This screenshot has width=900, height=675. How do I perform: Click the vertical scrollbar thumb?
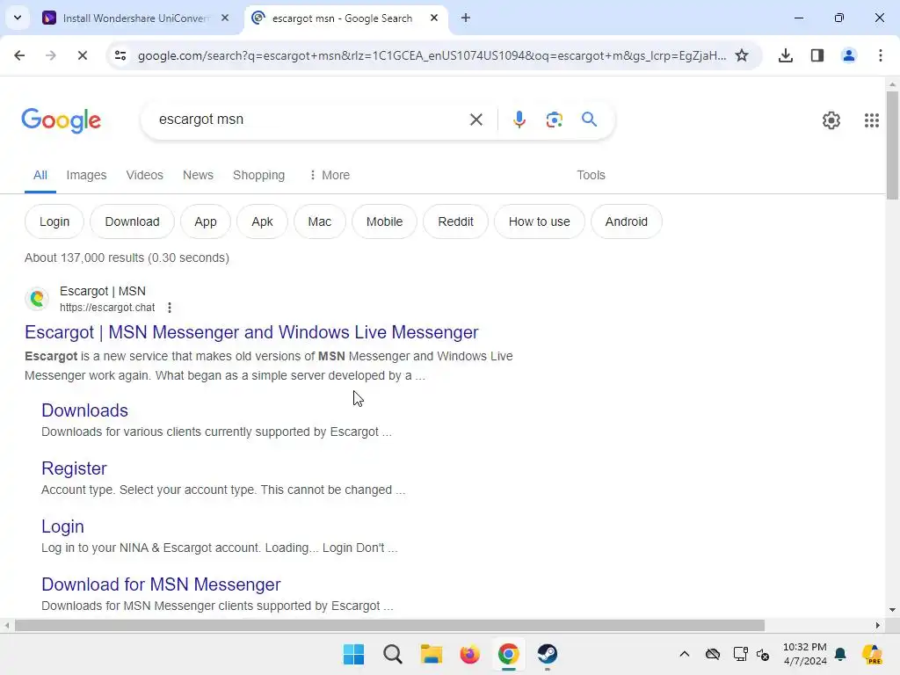[x=892, y=145]
